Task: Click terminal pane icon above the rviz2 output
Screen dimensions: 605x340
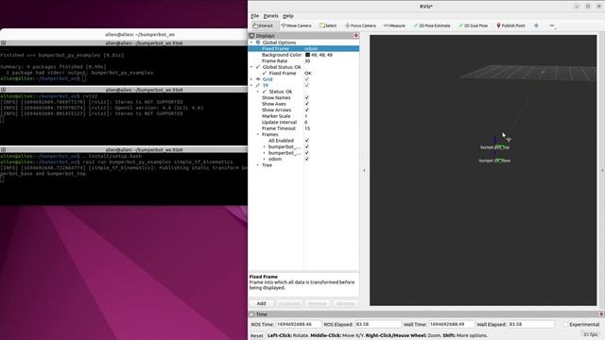Action: (x=3, y=90)
